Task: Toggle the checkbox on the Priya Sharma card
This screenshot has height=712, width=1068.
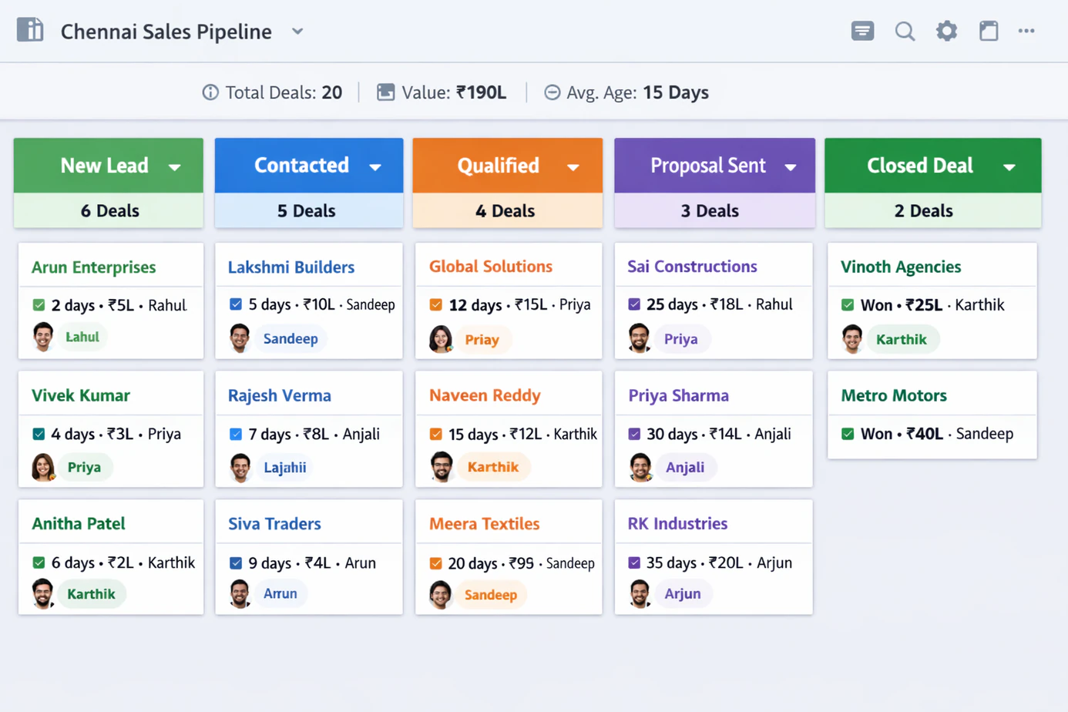Action: coord(634,435)
